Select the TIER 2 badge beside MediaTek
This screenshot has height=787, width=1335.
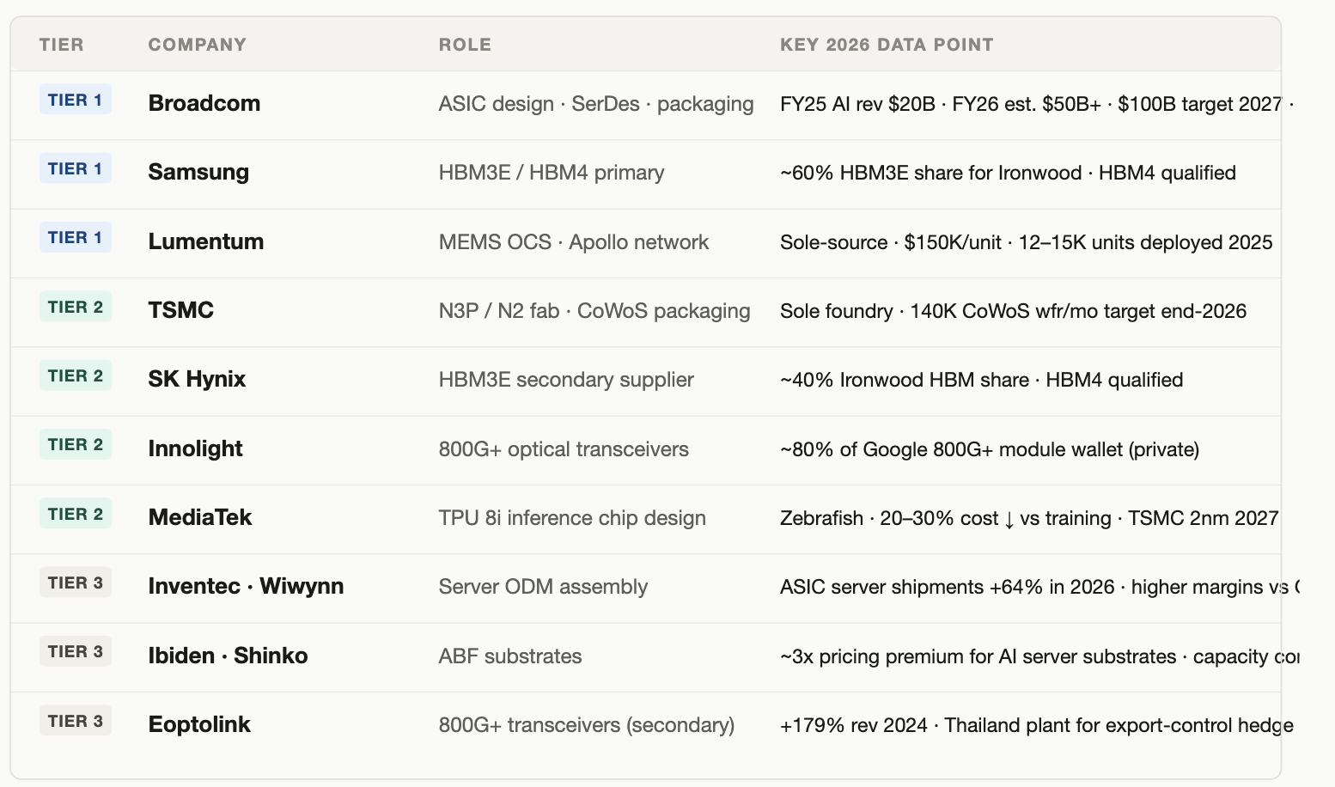(76, 514)
